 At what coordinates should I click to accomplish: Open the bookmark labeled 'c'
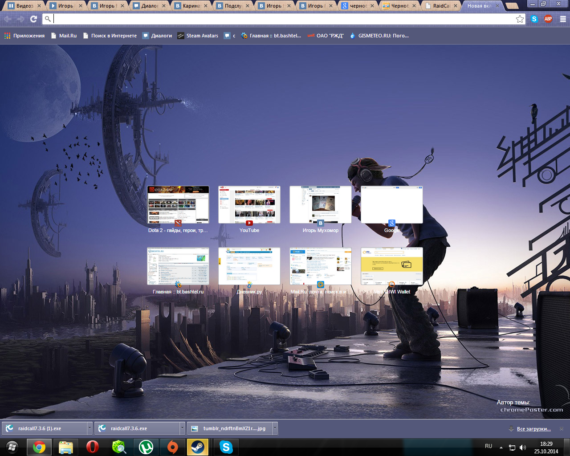click(230, 36)
